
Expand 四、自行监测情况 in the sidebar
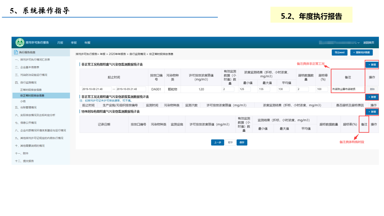[26, 82]
